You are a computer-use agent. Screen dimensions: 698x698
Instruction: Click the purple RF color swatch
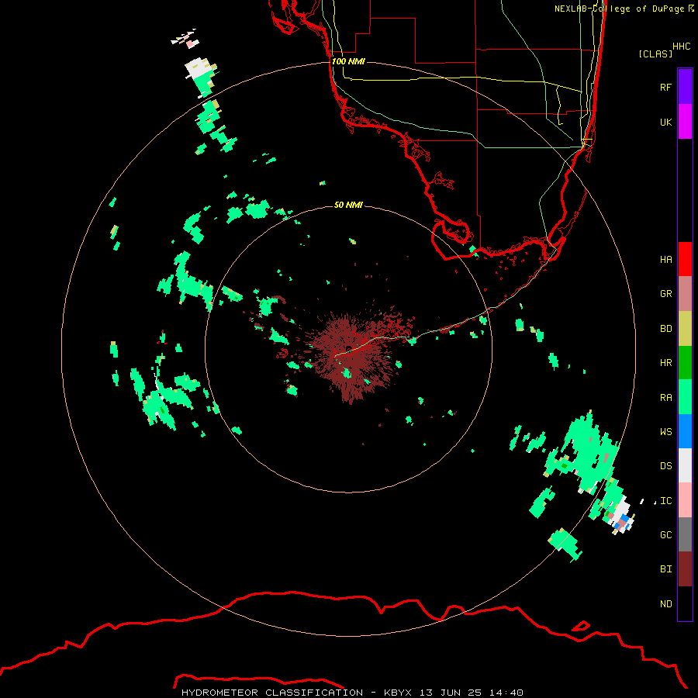pyautogui.click(x=685, y=87)
